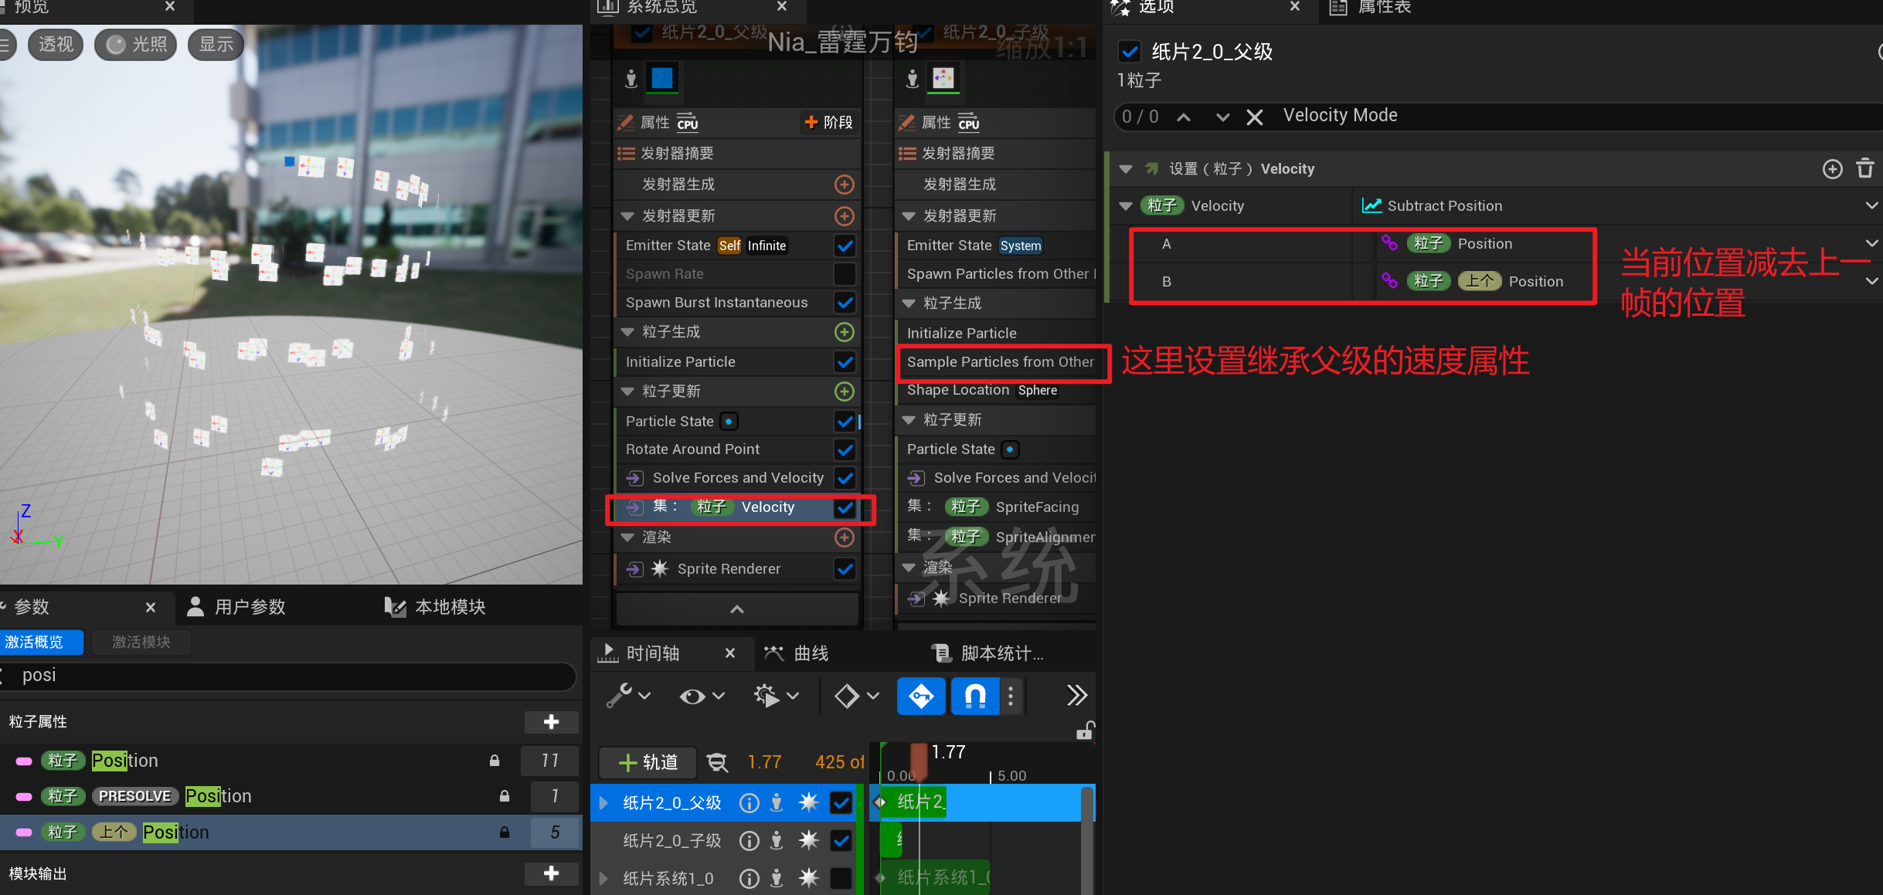This screenshot has height=895, width=1883.
Task: Click the 光照 viewport mode button
Action: tap(136, 45)
